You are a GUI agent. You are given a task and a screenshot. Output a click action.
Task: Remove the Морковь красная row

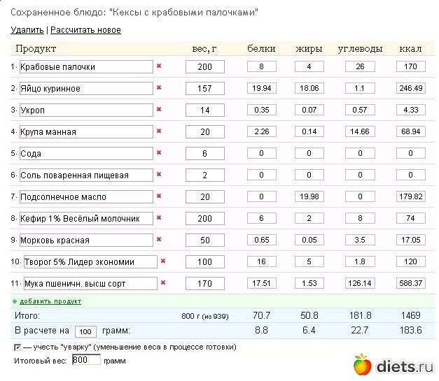click(159, 240)
